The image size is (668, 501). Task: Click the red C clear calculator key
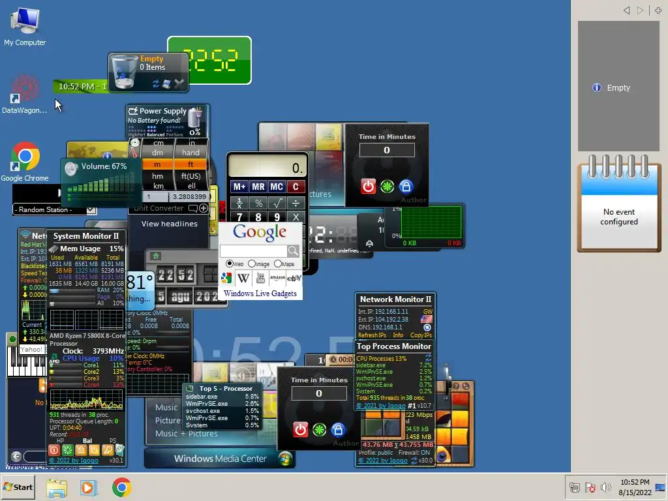pos(296,187)
